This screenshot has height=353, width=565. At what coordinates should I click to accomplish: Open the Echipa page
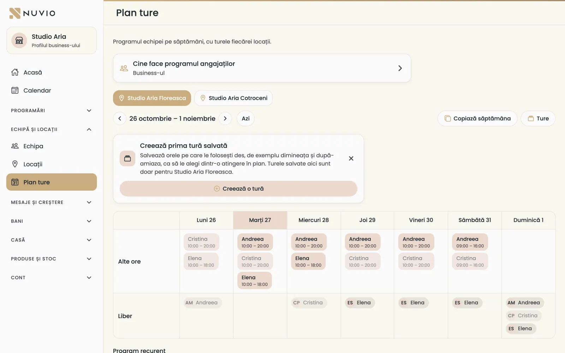point(52,146)
